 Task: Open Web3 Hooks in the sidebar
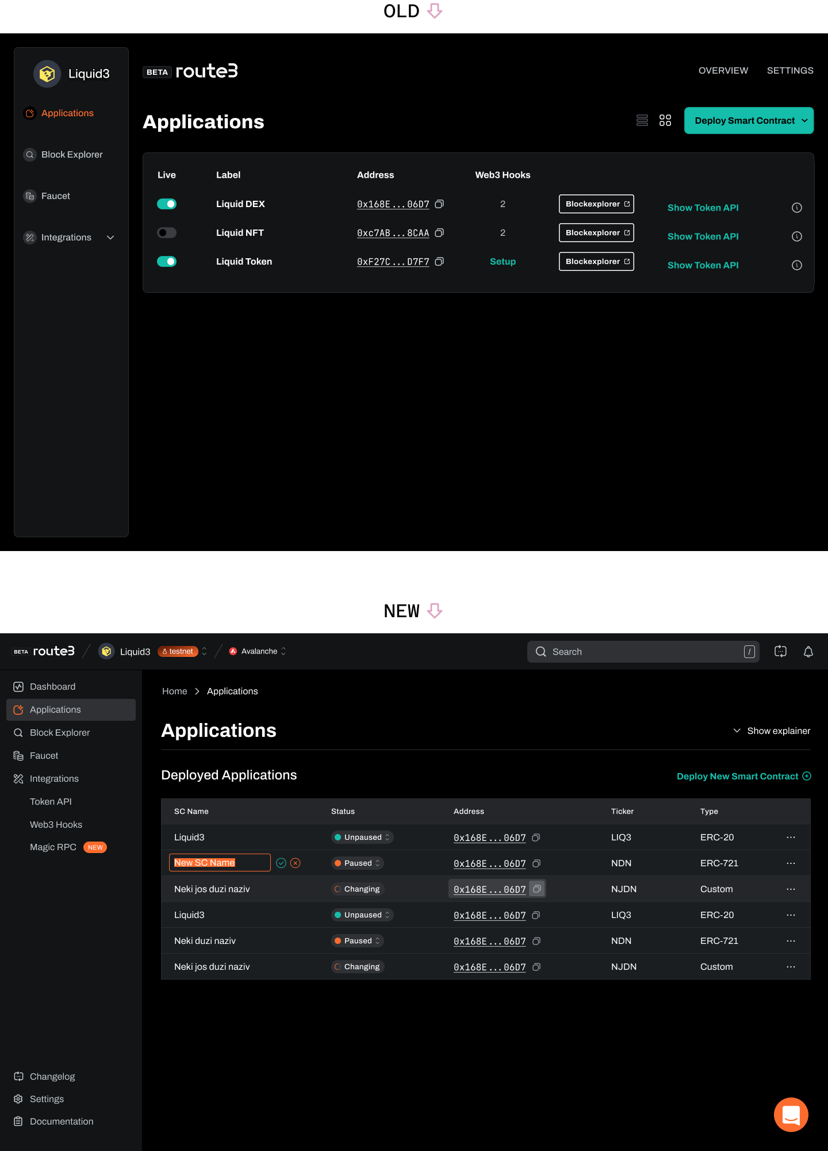(x=56, y=824)
